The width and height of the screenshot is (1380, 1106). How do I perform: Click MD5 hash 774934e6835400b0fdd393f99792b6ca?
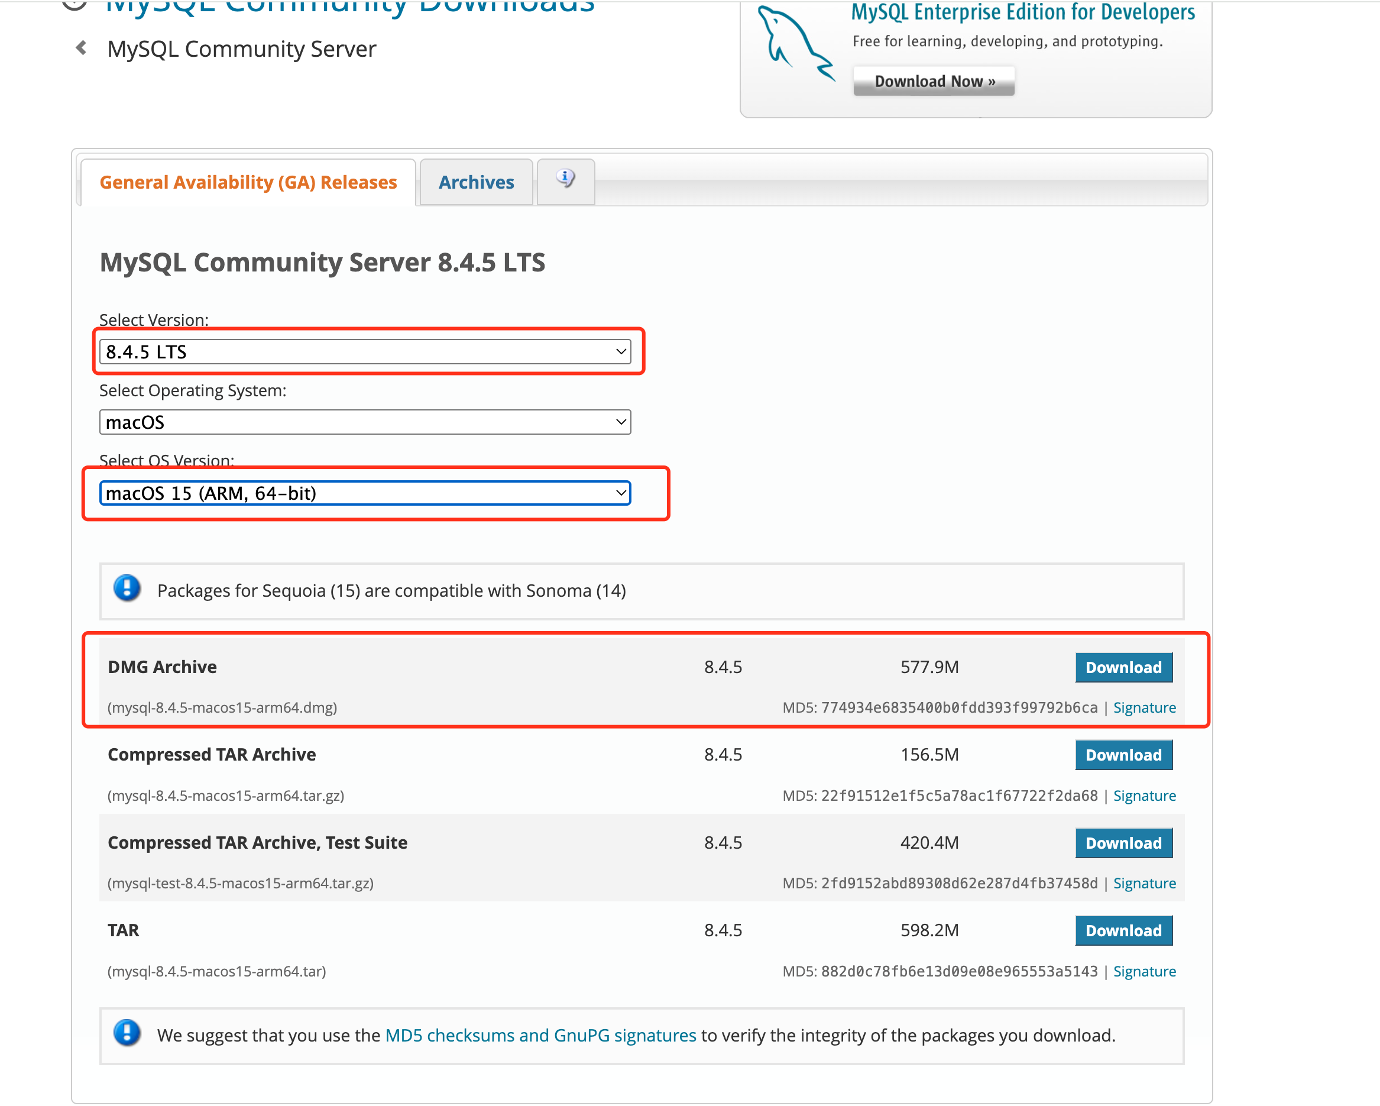pyautogui.click(x=960, y=707)
